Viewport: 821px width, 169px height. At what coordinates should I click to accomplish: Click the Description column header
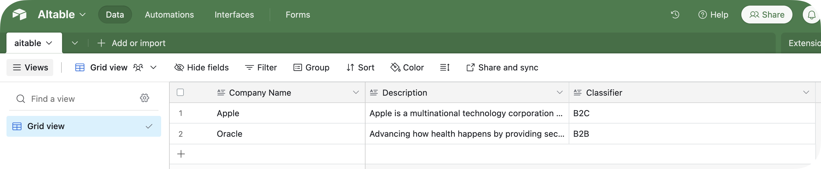(467, 93)
